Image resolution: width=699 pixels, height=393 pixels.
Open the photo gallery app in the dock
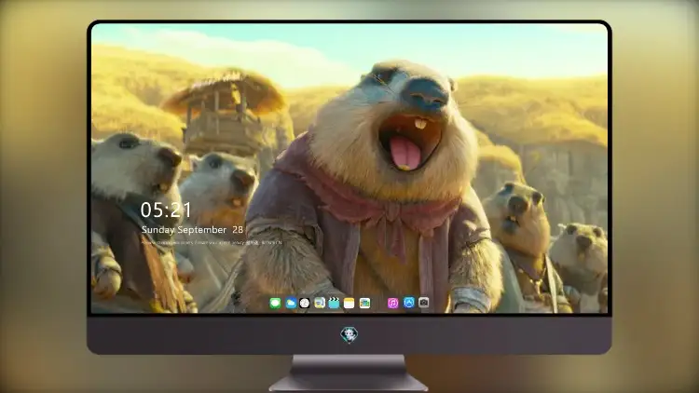pyautogui.click(x=364, y=304)
